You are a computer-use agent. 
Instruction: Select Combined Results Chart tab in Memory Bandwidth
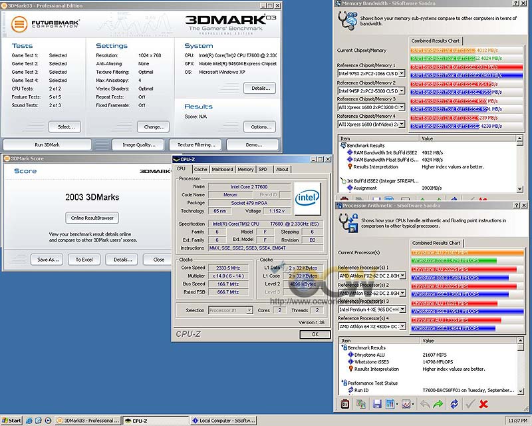pyautogui.click(x=436, y=41)
